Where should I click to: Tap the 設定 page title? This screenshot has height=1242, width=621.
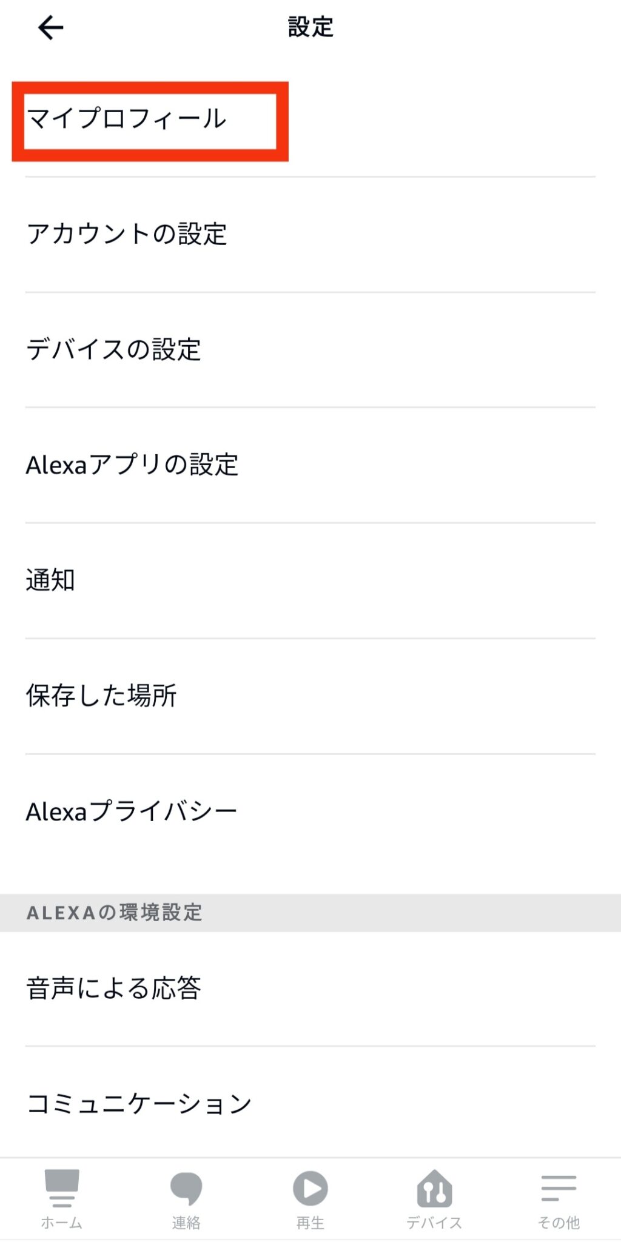(310, 27)
